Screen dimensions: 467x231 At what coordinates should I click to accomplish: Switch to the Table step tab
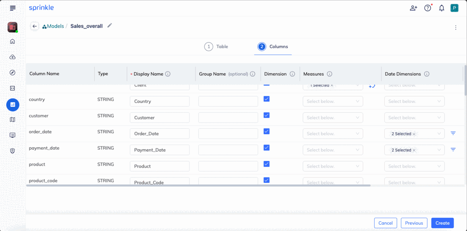(216, 47)
